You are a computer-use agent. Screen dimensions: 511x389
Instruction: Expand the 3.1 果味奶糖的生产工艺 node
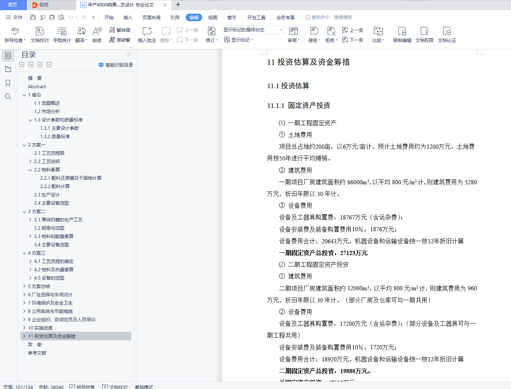(x=30, y=220)
